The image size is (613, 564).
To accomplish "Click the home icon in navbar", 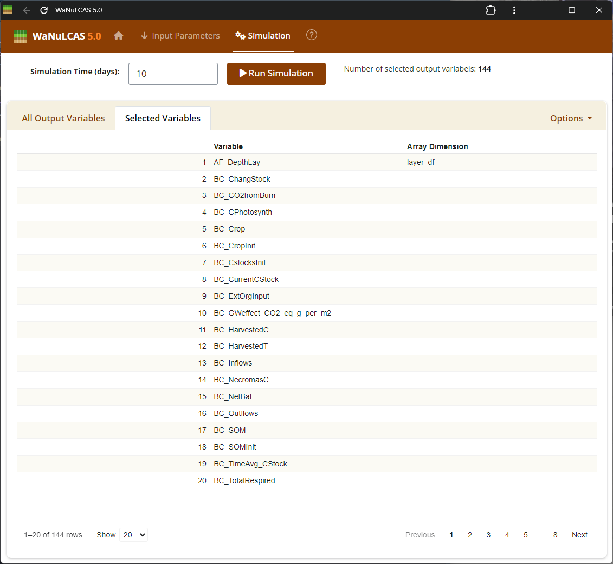I will pyautogui.click(x=119, y=36).
